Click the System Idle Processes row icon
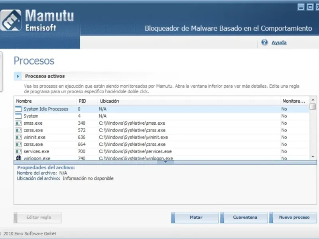 click(18, 109)
